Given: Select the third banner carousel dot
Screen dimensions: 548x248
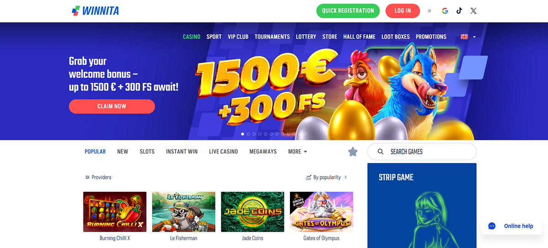Looking at the screenshot, I should pyautogui.click(x=254, y=134).
